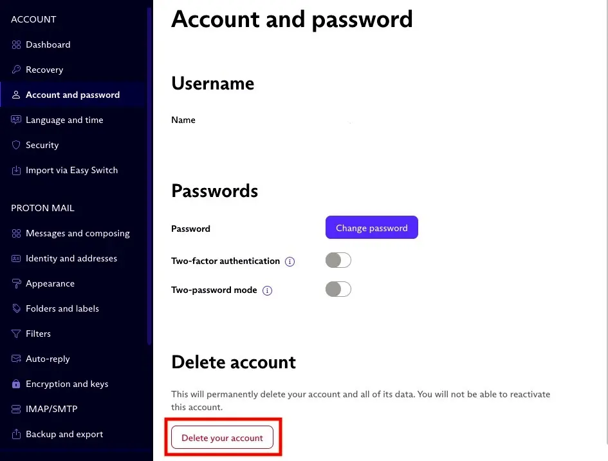Click the Delete your account button
The image size is (608, 461).
pos(222,437)
